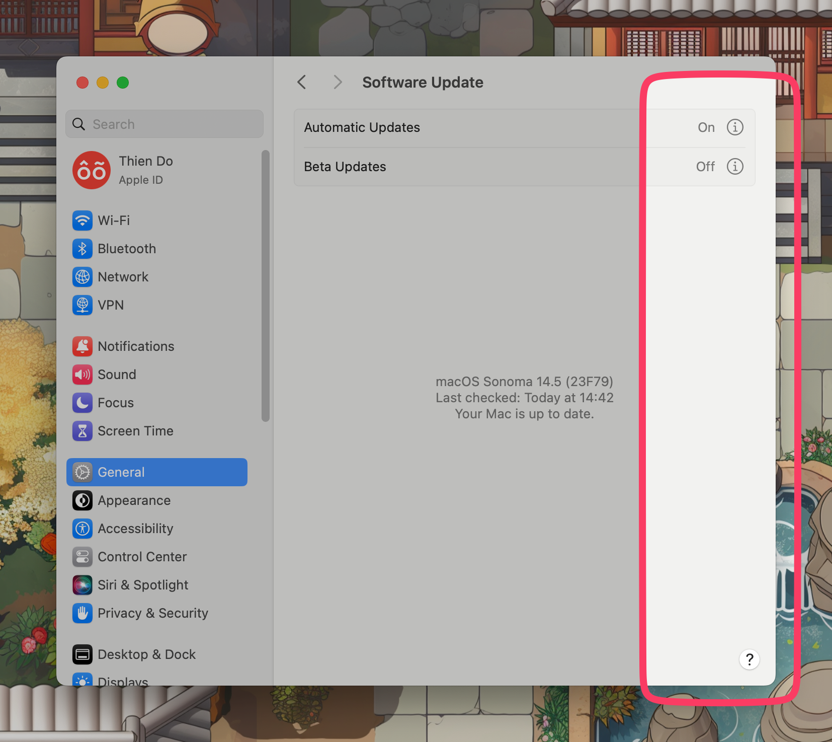Select Screen Time in the sidebar
The width and height of the screenshot is (832, 742).
[x=157, y=431]
